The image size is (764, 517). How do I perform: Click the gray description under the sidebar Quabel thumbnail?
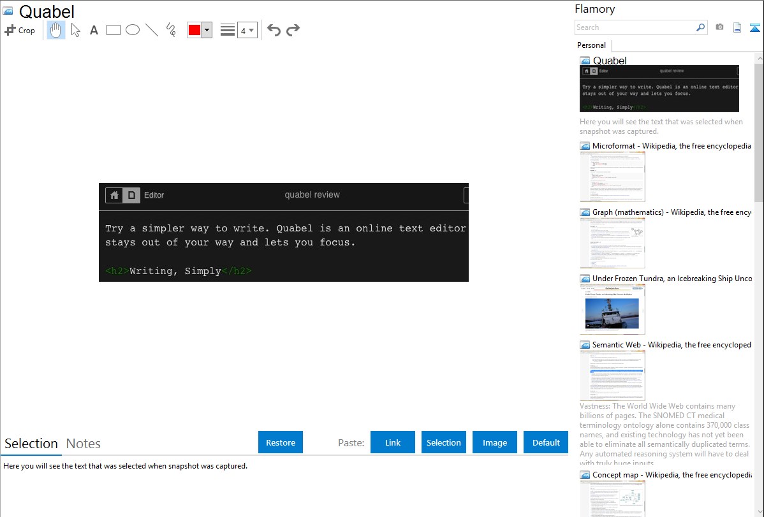click(x=661, y=126)
